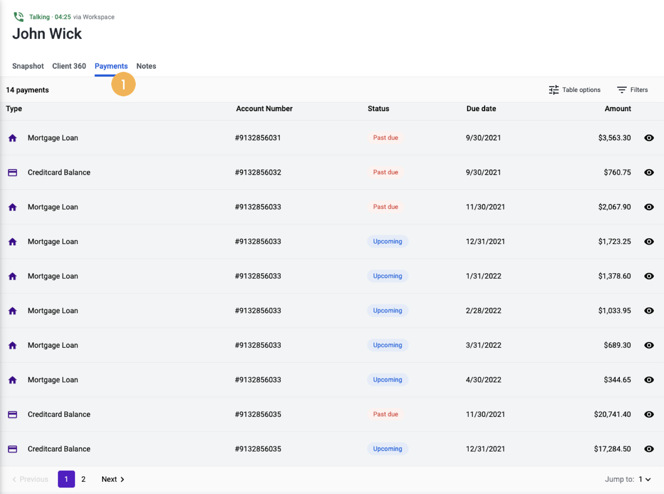
Task: Click the 4/30/2022 due date cell
Action: (484, 380)
